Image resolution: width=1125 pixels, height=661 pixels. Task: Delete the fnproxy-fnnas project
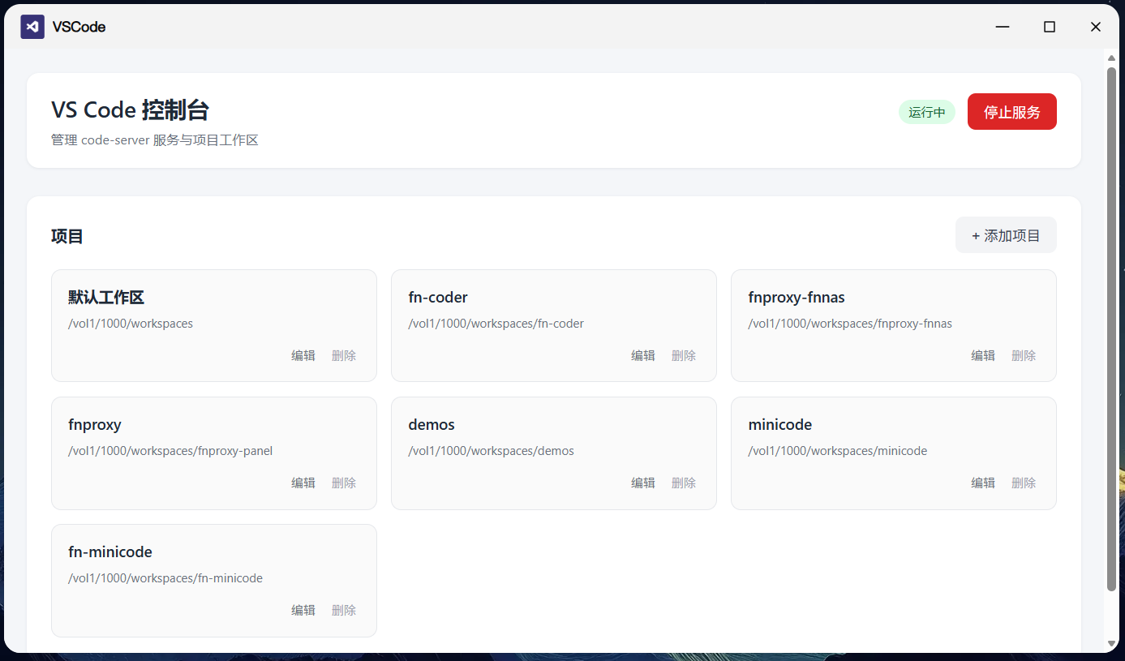click(x=1024, y=355)
